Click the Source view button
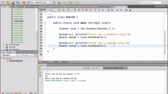 (x=43, y=10)
